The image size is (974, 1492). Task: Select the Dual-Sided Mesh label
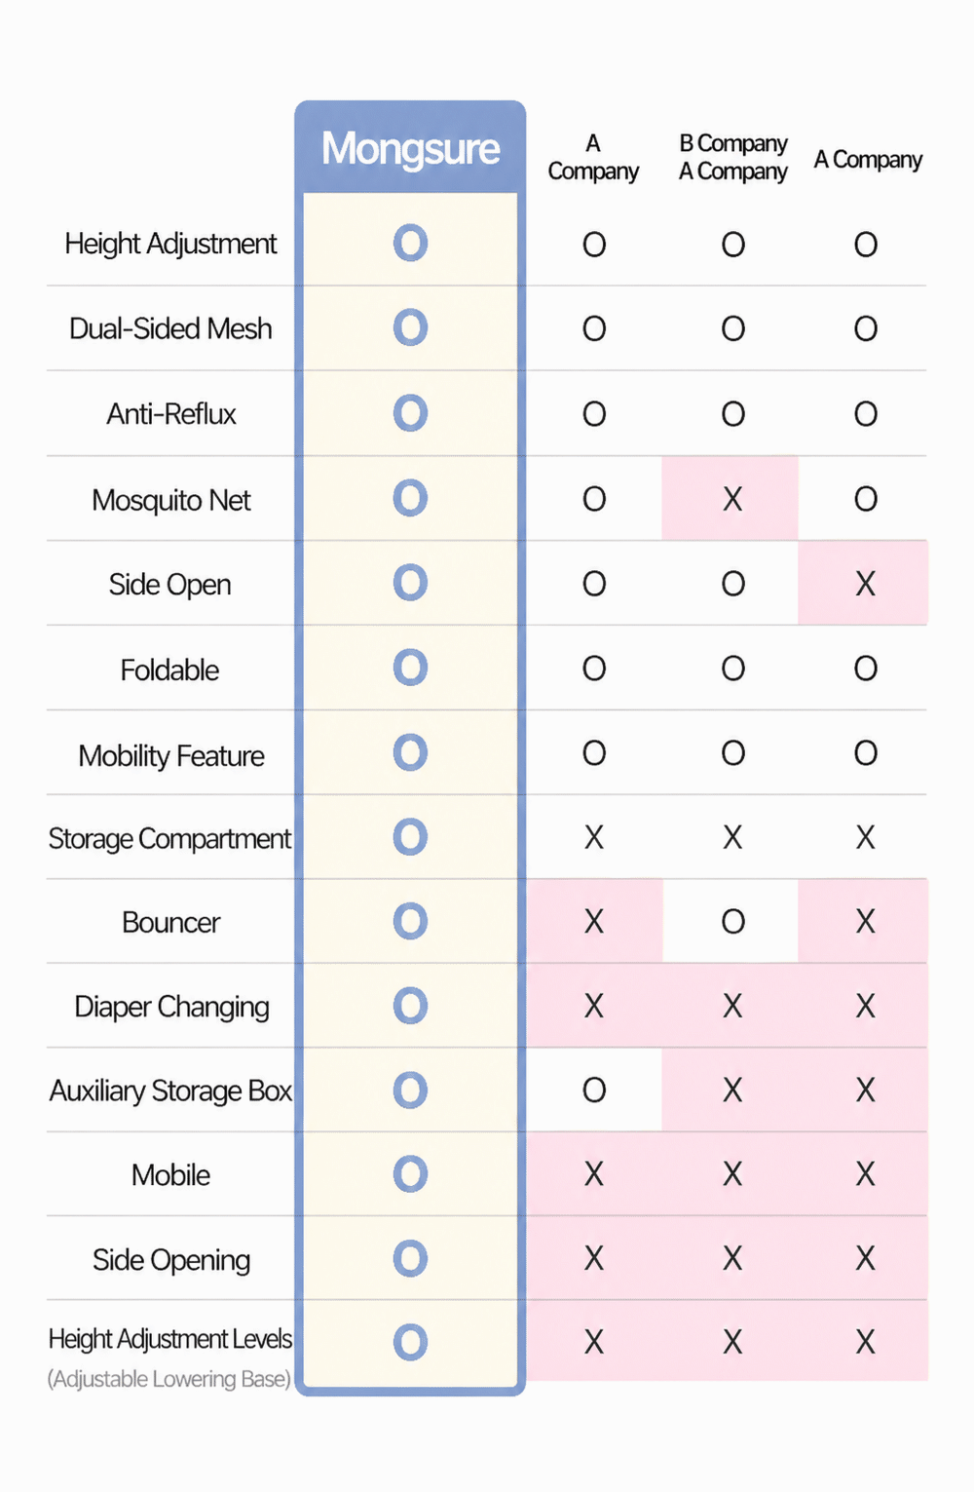pos(170,328)
